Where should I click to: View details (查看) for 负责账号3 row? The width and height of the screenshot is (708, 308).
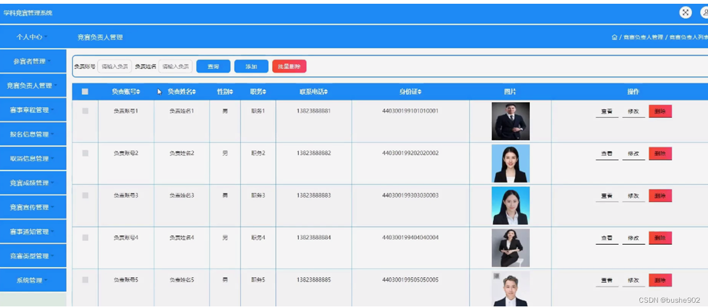pyautogui.click(x=606, y=196)
